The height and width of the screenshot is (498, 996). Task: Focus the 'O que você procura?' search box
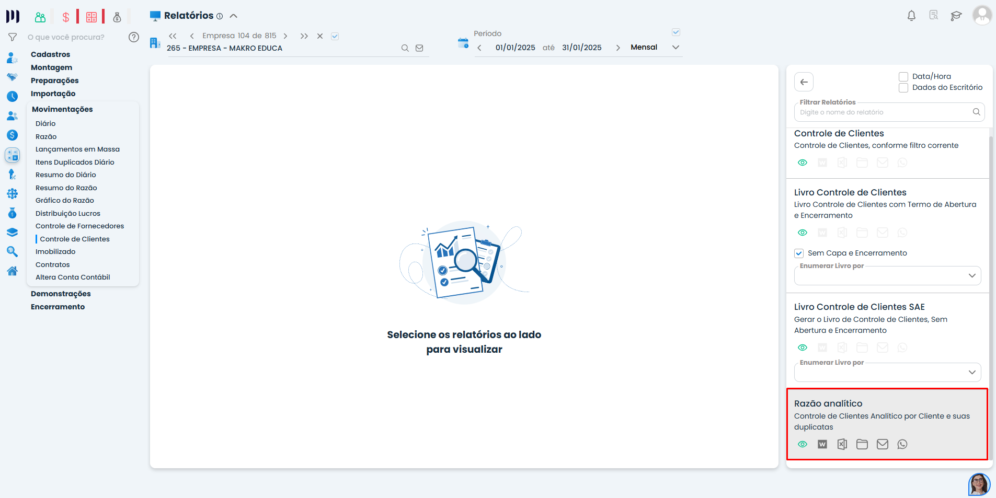(x=66, y=37)
